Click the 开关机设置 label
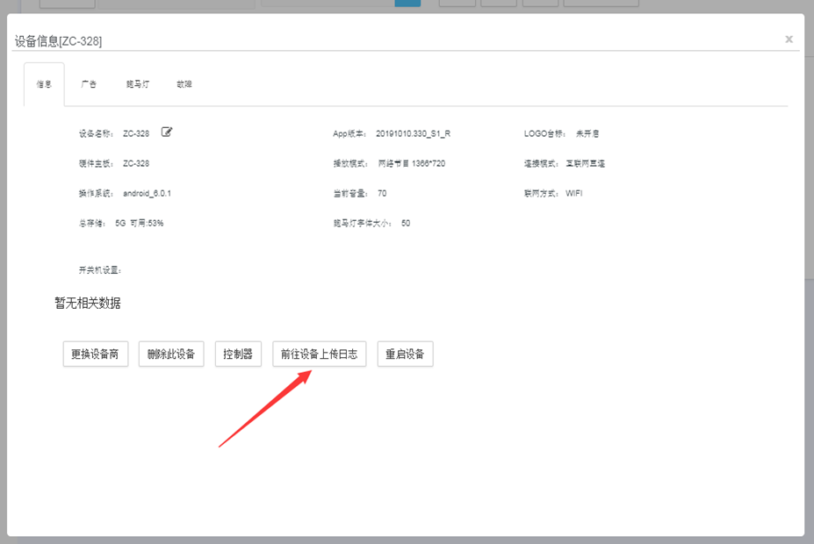The width and height of the screenshot is (814, 544). (99, 270)
